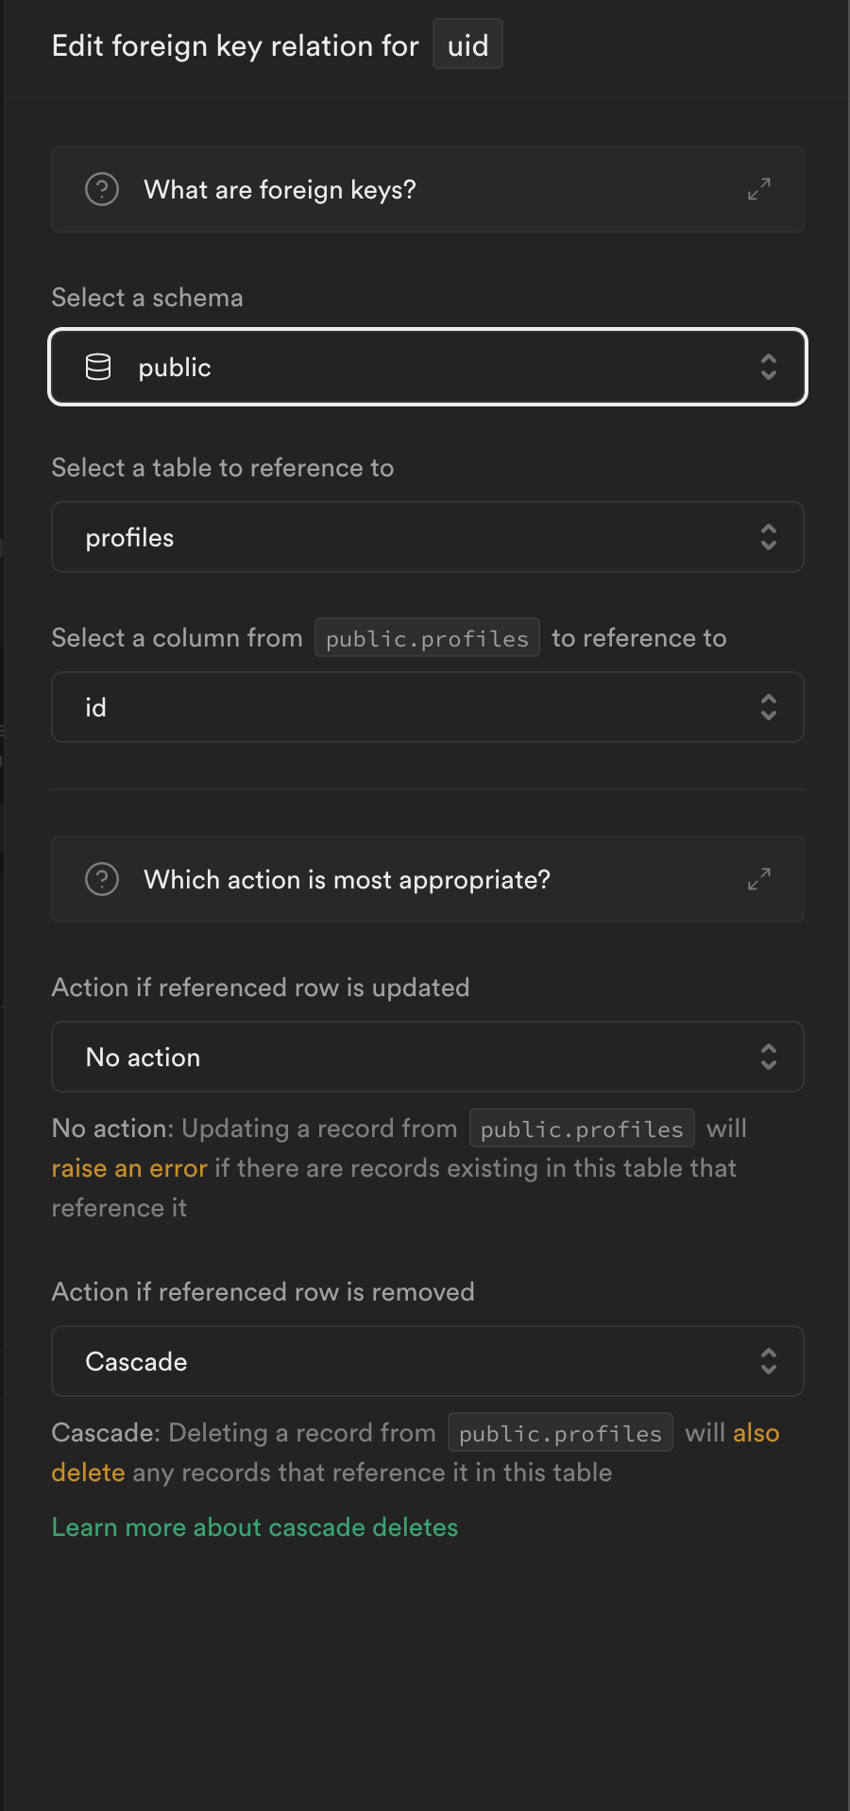The image size is (850, 1811).
Task: Click the question mark icon beside "What are foreign keys?"
Action: click(102, 189)
